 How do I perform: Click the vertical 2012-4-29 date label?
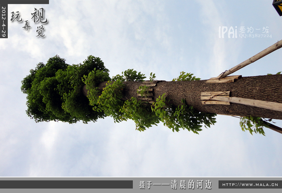tap(4, 22)
